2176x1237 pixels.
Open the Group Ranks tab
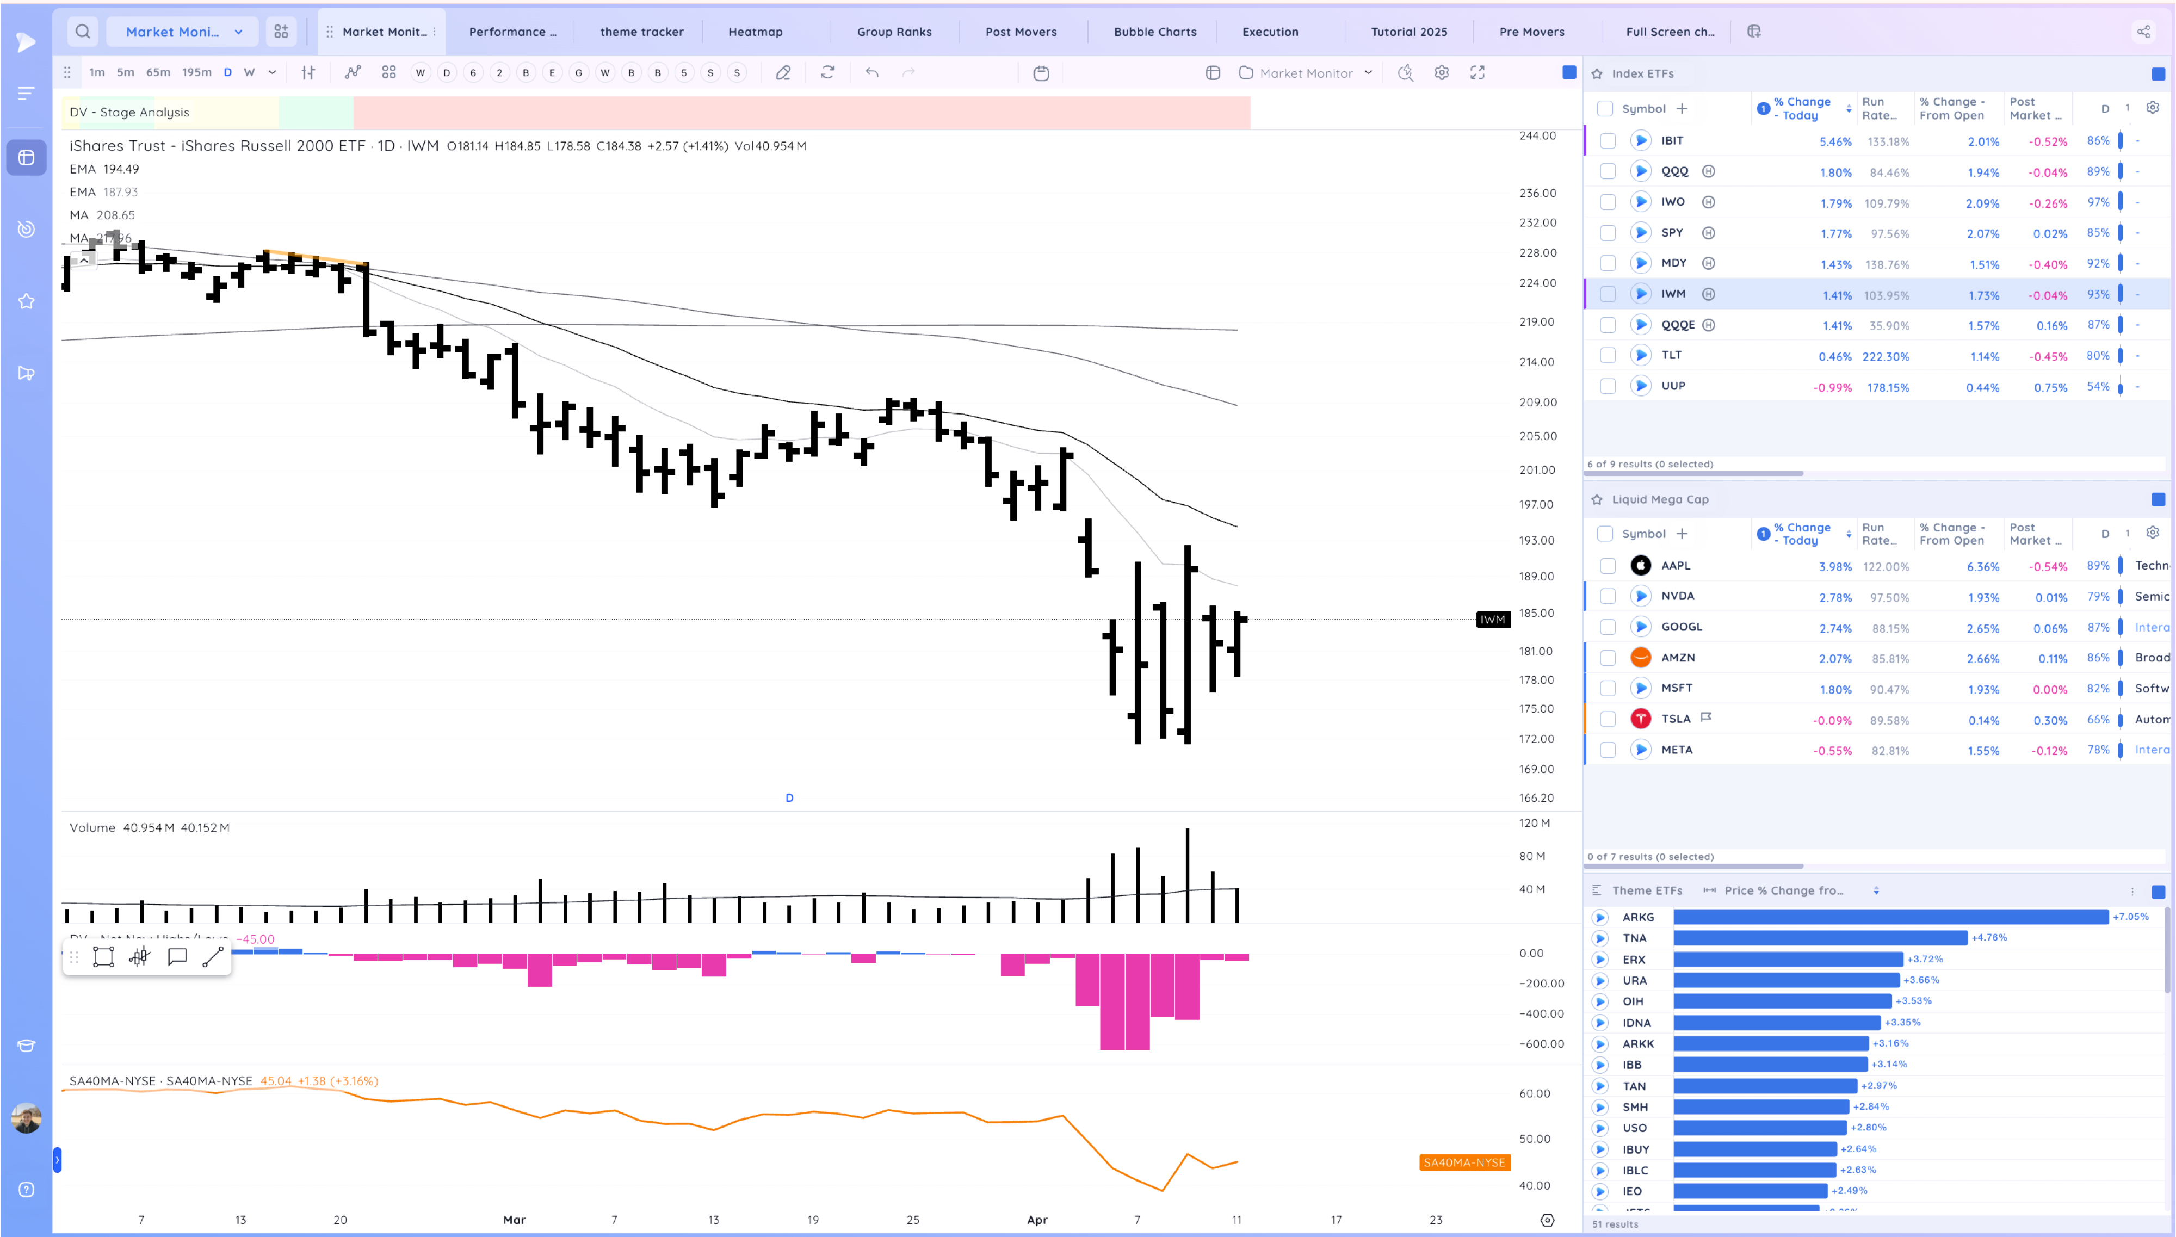coord(893,32)
